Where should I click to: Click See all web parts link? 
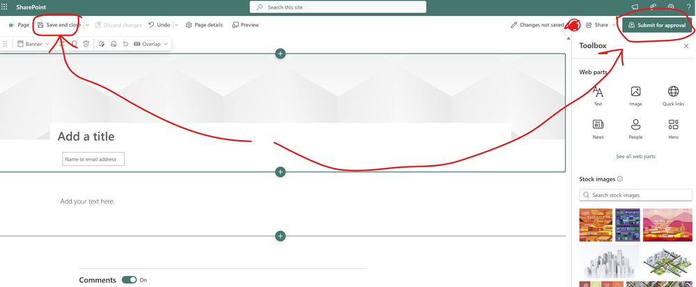(x=635, y=156)
